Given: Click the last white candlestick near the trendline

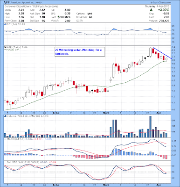Looking at the screenshot, I should pyautogui.click(x=166, y=59).
